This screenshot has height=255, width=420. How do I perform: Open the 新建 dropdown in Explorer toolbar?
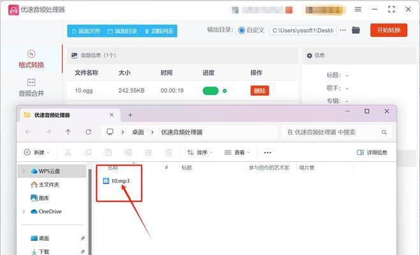pyautogui.click(x=36, y=152)
